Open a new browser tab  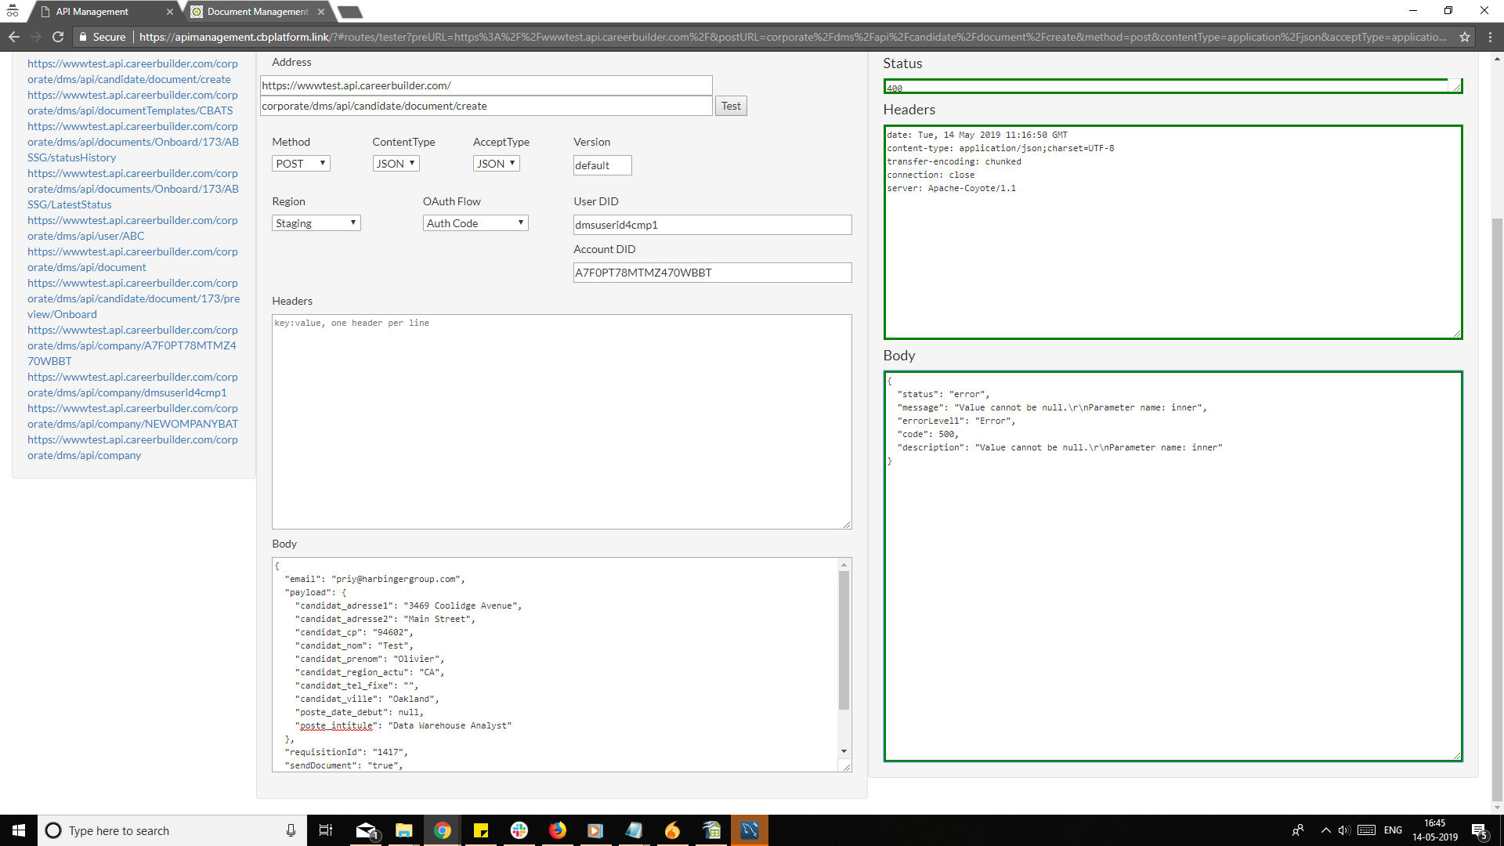[349, 12]
